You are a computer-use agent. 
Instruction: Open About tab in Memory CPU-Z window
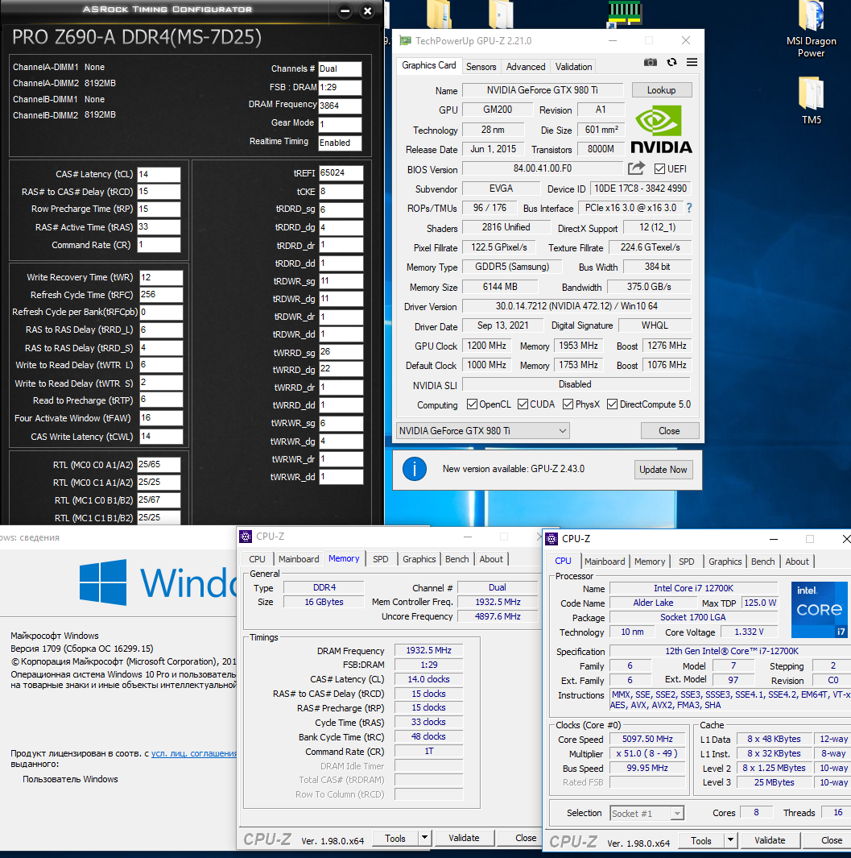pos(491,558)
